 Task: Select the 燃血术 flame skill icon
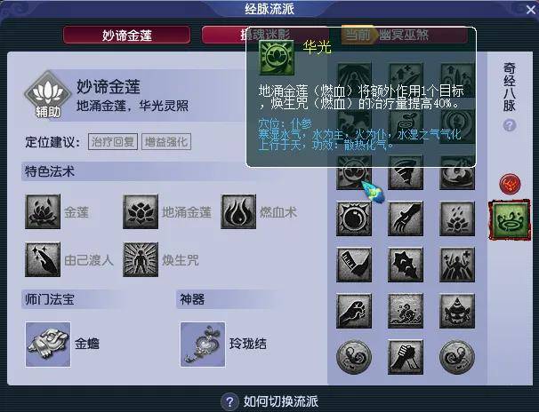238,211
